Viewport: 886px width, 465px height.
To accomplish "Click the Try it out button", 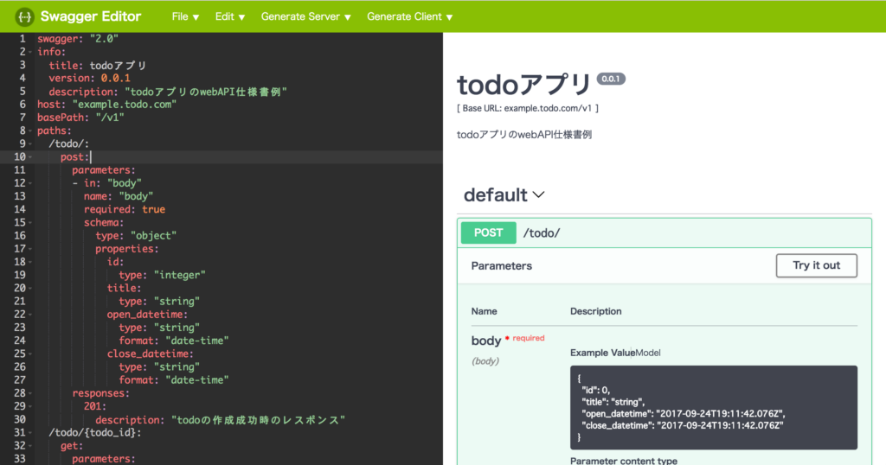I will point(816,265).
